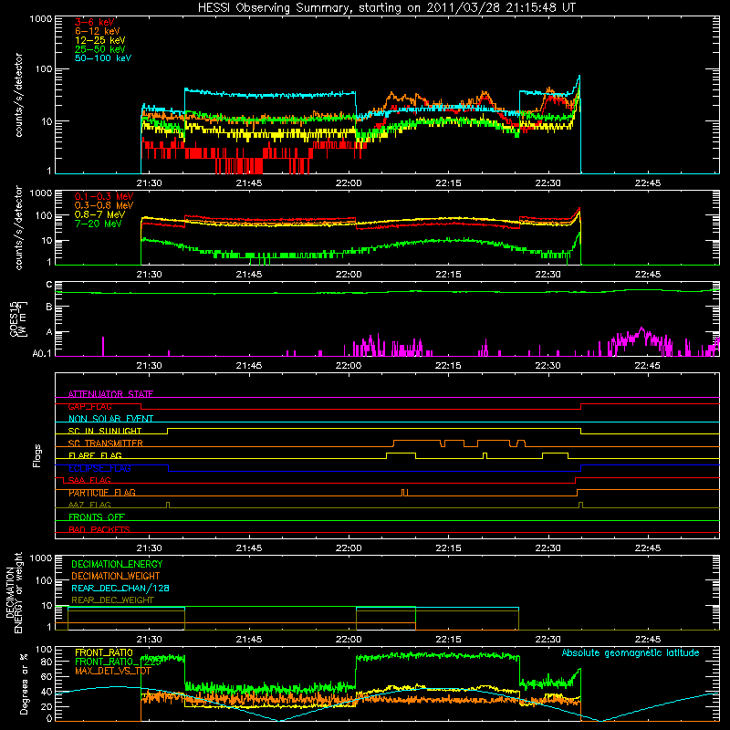Click the 22:00 tick under the keV panel
The width and height of the screenshot is (730, 730).
pos(349,183)
